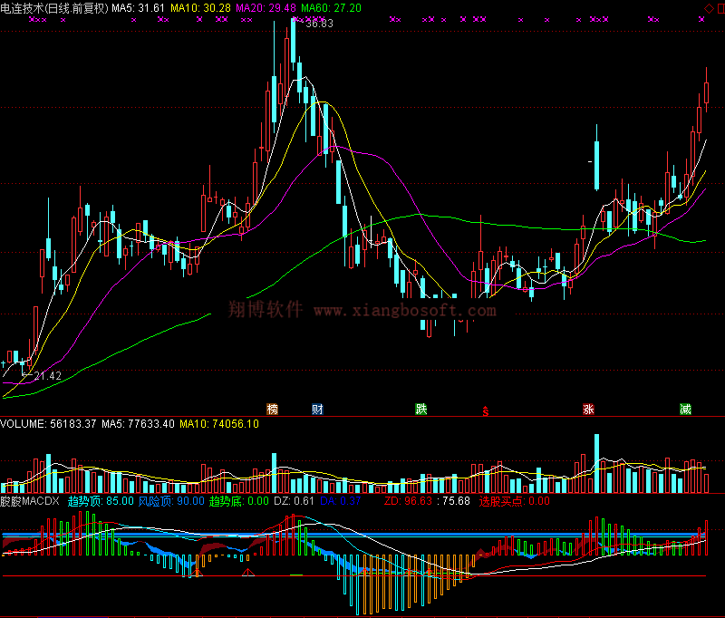This screenshot has height=618, width=725.
Task: Click the 21.42 low price label
Action: click(x=47, y=375)
